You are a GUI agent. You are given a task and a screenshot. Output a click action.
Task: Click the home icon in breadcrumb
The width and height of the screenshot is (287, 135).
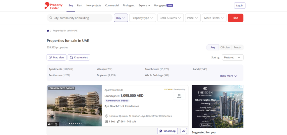(48, 31)
